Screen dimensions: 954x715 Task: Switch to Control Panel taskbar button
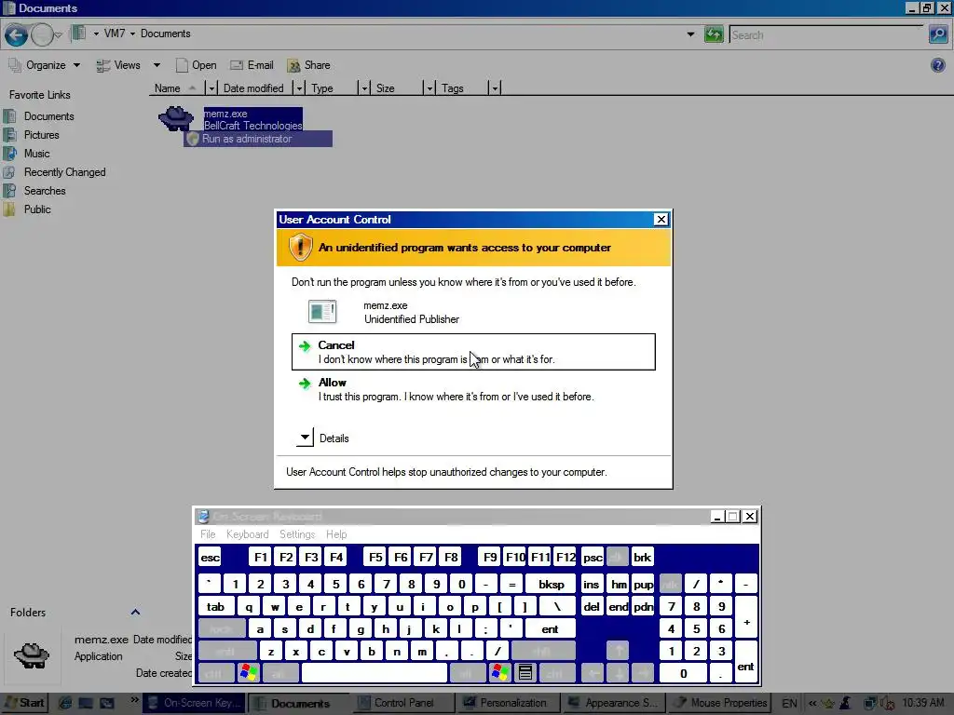tap(402, 703)
